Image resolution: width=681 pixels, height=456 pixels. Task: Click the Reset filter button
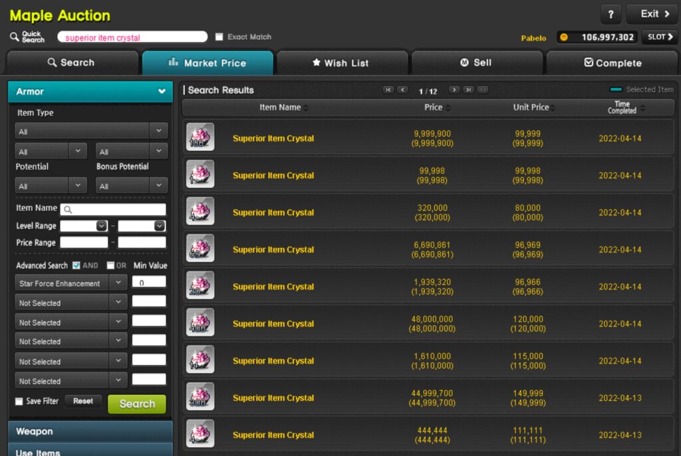83,401
